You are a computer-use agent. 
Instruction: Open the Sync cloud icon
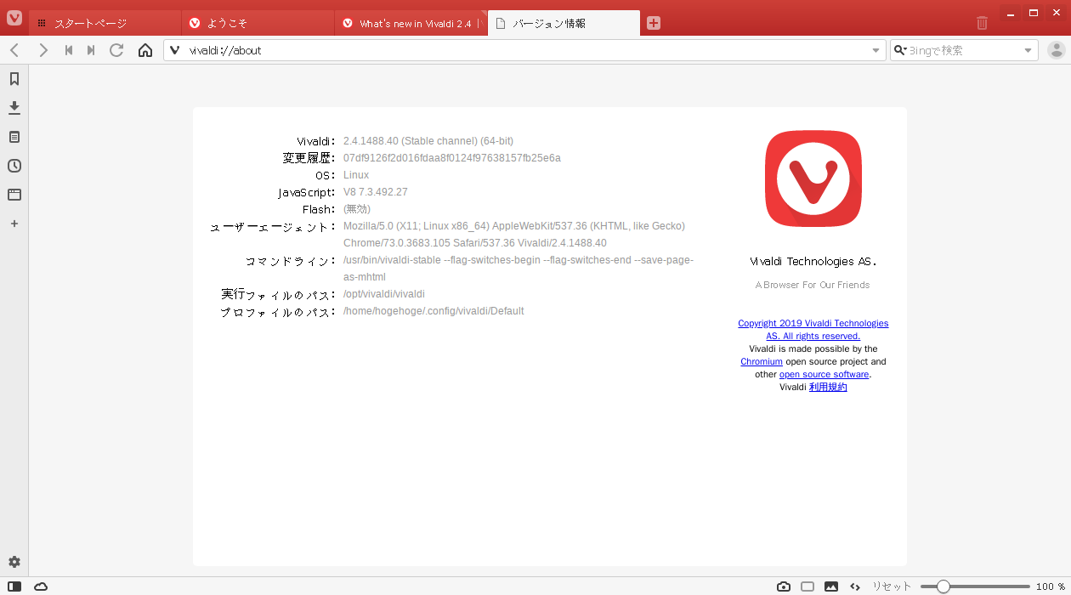coord(41,586)
